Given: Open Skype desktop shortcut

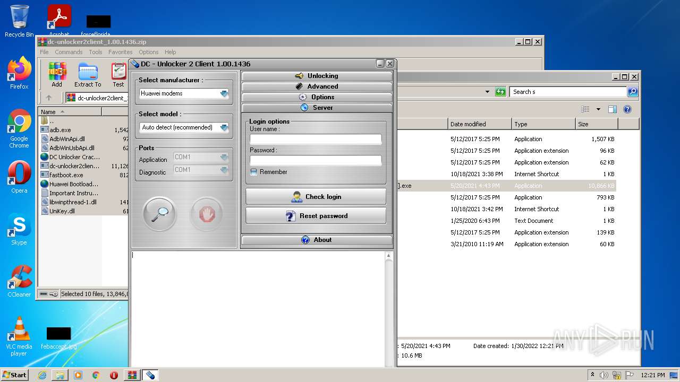Looking at the screenshot, I should coord(19,229).
